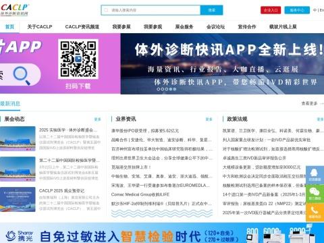
Task: Open the news item mentioning EUROMEDLA
Action: (x=161, y=185)
